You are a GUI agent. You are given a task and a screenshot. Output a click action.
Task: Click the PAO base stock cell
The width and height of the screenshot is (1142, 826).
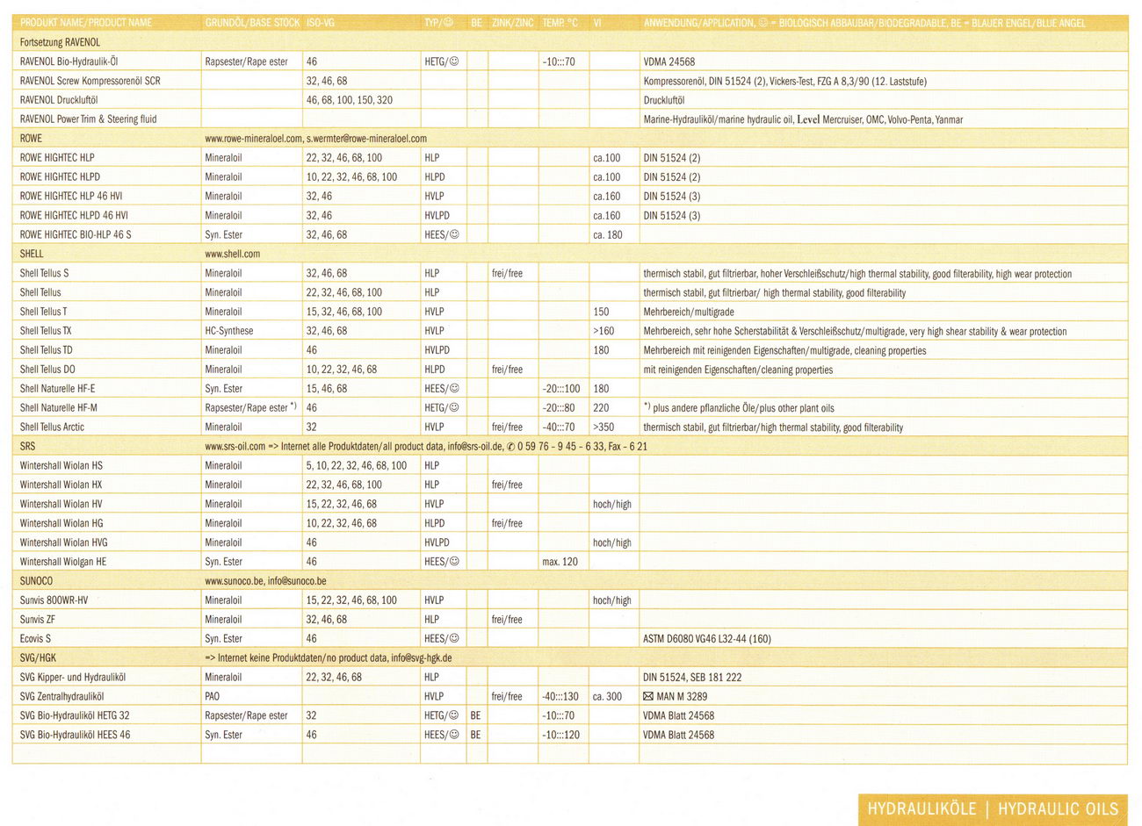tap(213, 697)
